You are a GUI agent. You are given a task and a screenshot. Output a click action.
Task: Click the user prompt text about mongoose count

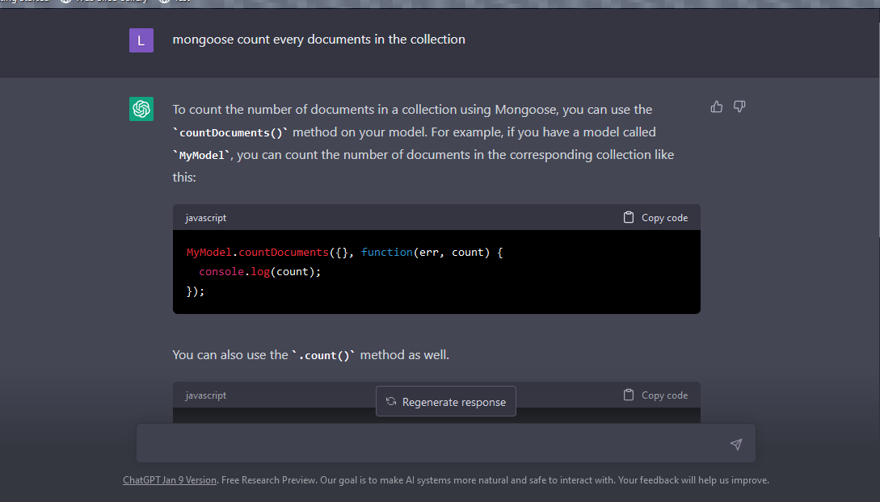point(318,40)
